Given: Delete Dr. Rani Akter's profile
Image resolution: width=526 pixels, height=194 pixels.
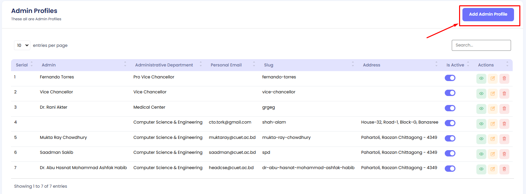Looking at the screenshot, I should pyautogui.click(x=504, y=109).
